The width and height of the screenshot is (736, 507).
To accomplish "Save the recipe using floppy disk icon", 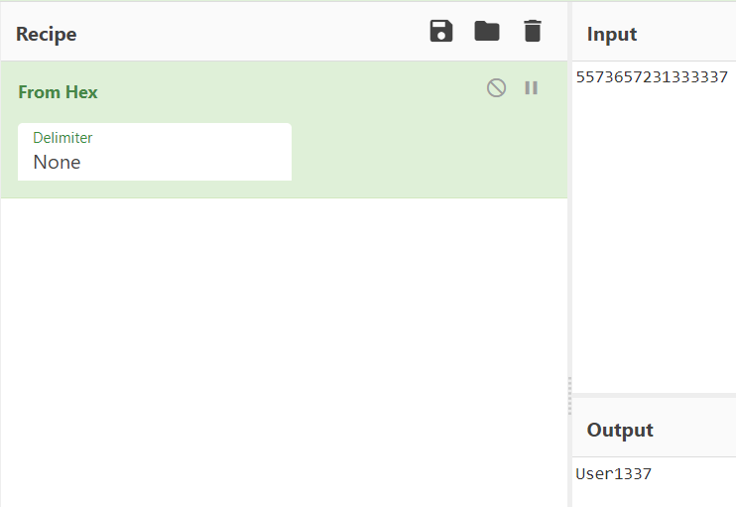I will 441,32.
